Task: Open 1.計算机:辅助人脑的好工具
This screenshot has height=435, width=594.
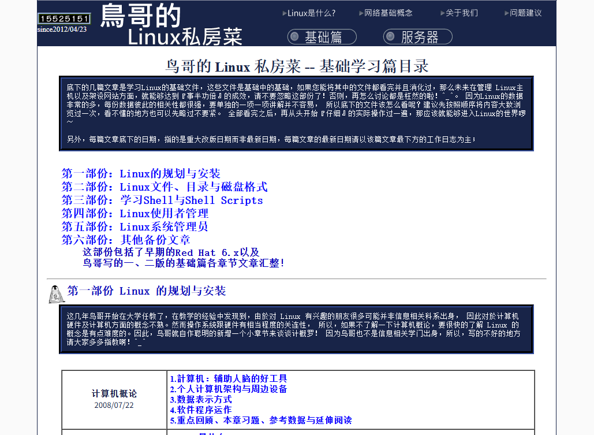Action: click(x=229, y=378)
